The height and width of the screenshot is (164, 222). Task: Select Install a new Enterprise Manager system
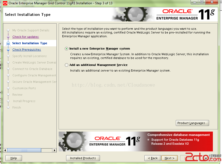66,49
